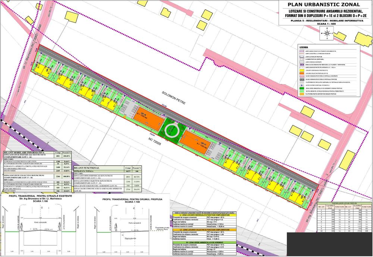Screen dimensions: 373x257
Task: Click the BILANT MOBILARE INFORMATIVA table header
Action: click(x=24, y=153)
